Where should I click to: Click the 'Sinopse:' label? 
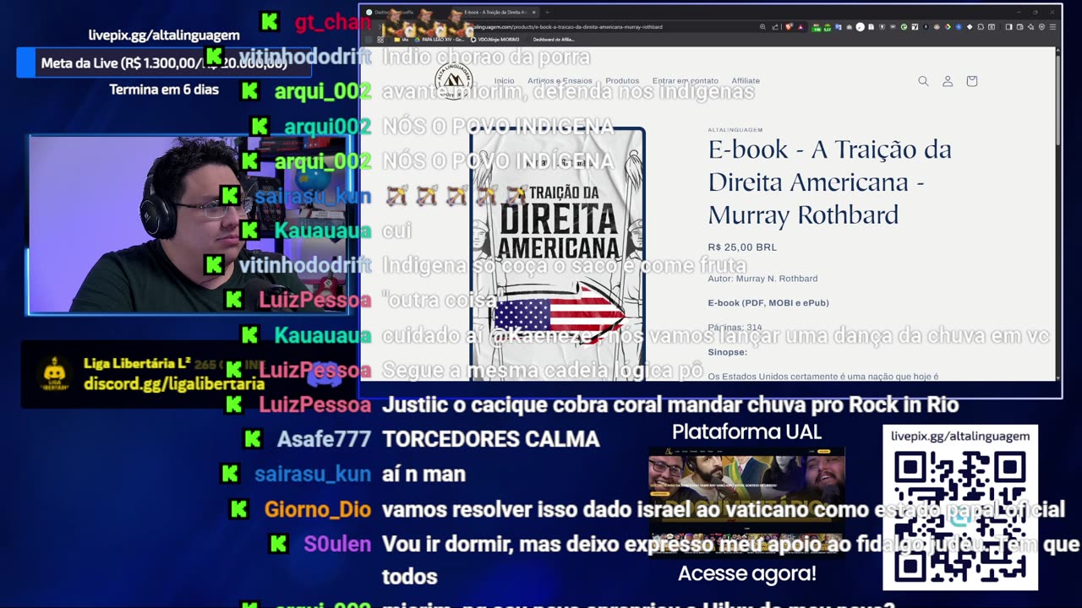(728, 352)
